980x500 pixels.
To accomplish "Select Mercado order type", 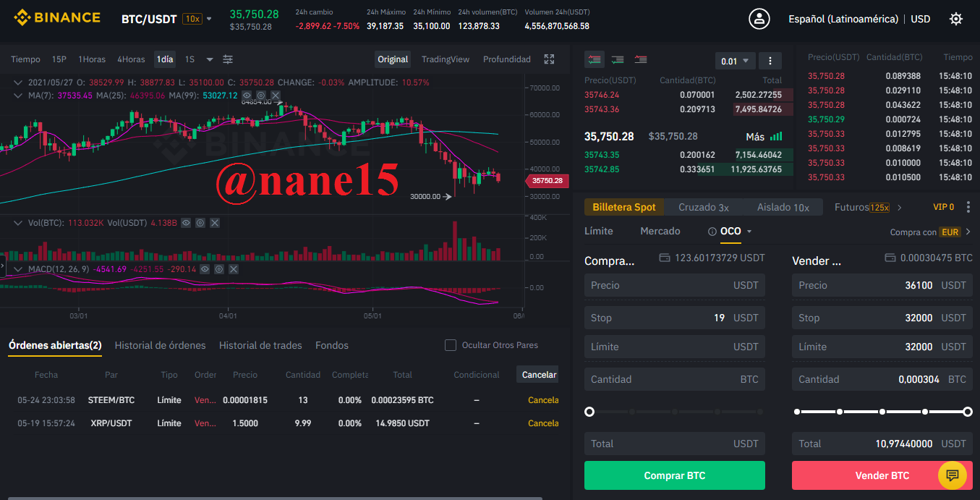I will tap(660, 232).
